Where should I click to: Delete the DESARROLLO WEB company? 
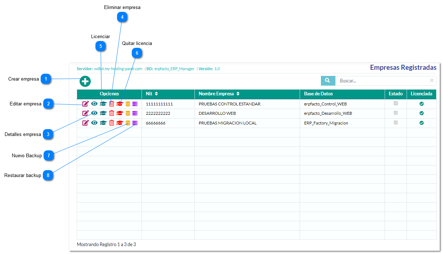tap(112, 113)
